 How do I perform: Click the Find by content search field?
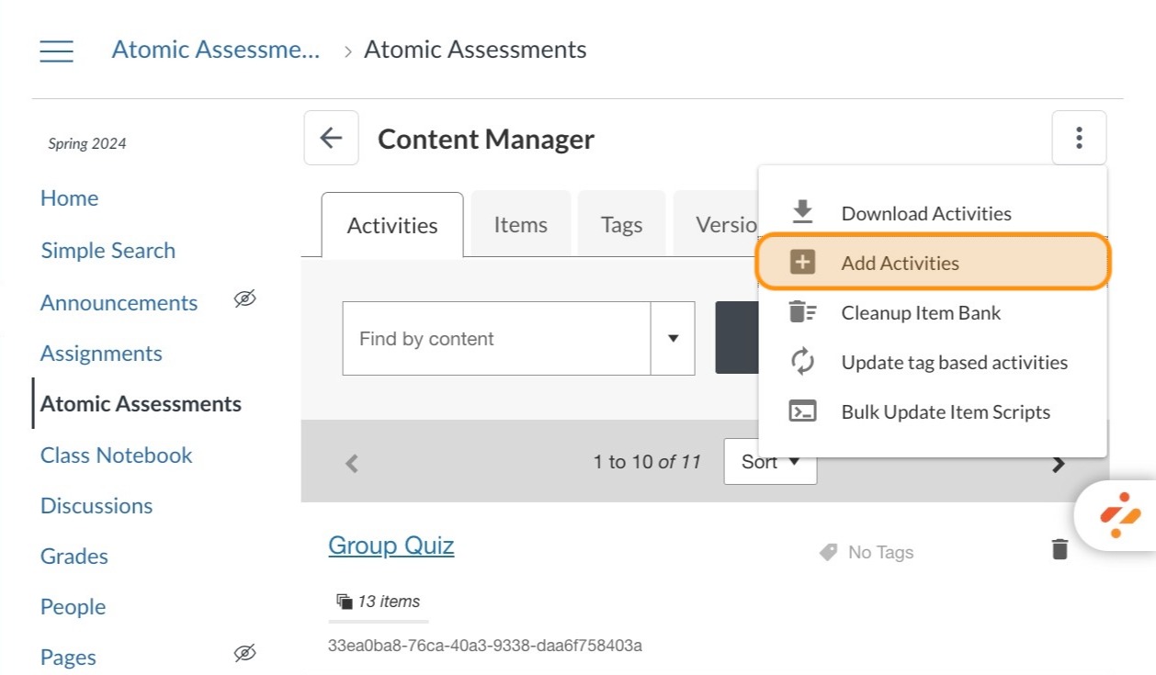coord(496,338)
